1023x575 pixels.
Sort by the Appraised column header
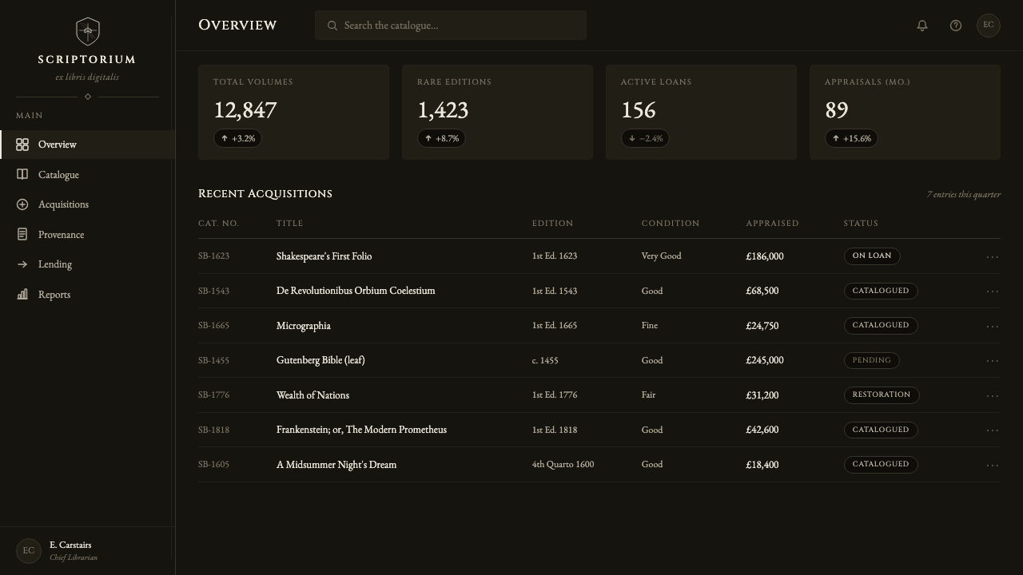tap(772, 223)
